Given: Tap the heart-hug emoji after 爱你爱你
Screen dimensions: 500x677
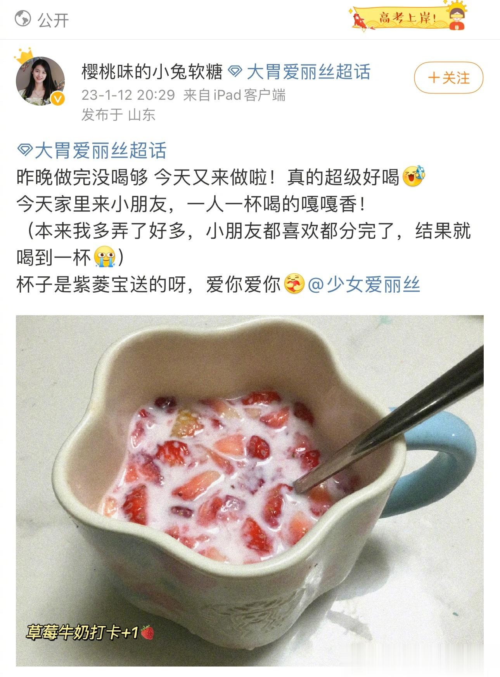Looking at the screenshot, I should [294, 284].
